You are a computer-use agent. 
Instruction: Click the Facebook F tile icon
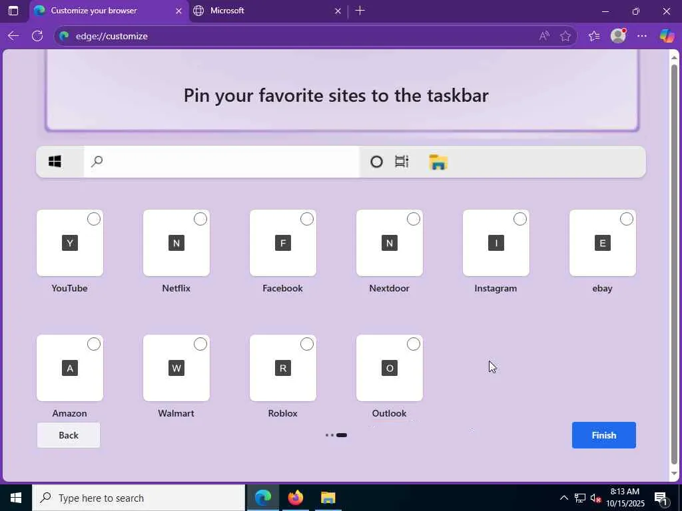pyautogui.click(x=282, y=243)
